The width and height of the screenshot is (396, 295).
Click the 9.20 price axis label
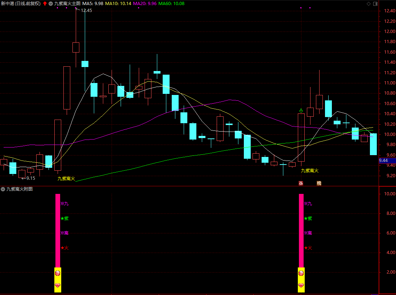coord(391,175)
